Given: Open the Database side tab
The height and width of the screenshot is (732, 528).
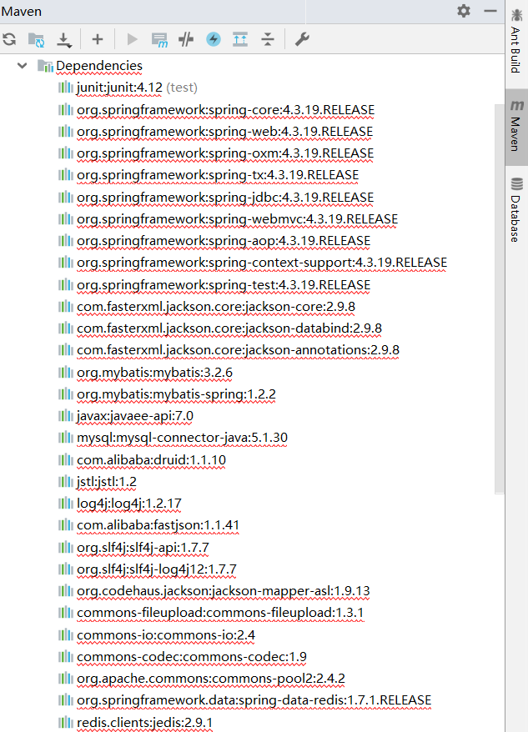Looking at the screenshot, I should tap(515, 210).
